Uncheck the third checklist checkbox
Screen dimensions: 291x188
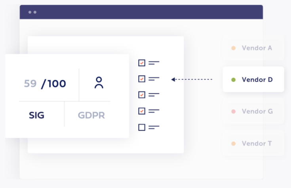pos(142,95)
